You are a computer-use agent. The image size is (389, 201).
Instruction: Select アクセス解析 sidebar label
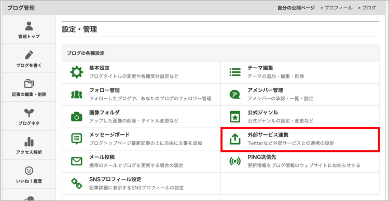click(29, 152)
